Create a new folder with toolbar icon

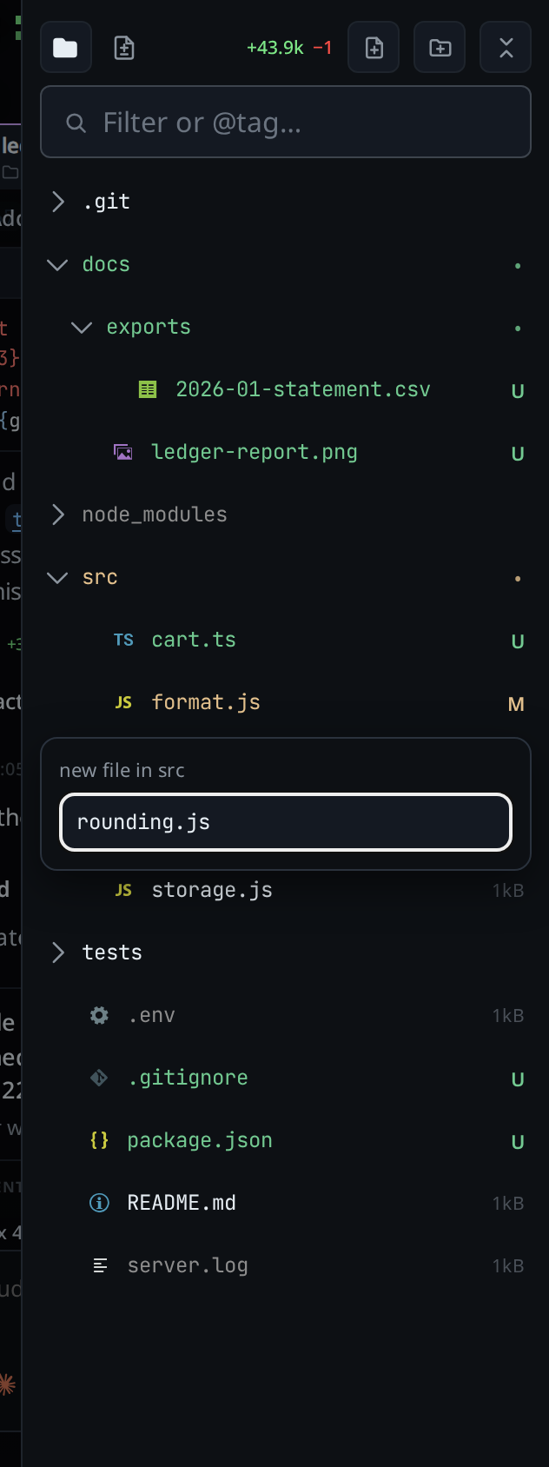click(440, 47)
